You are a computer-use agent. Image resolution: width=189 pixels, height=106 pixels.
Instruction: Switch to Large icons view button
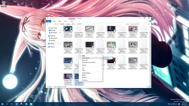(x=150, y=87)
